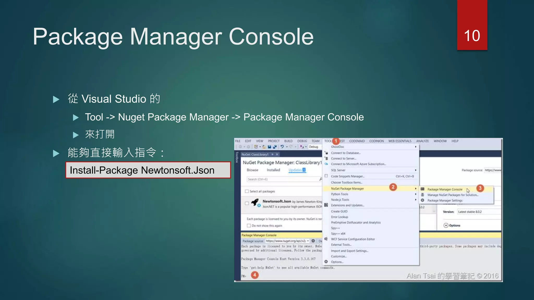Viewport: 534px width, 300px height.
Task: Open the ANALYZE menu
Action: (x=422, y=141)
